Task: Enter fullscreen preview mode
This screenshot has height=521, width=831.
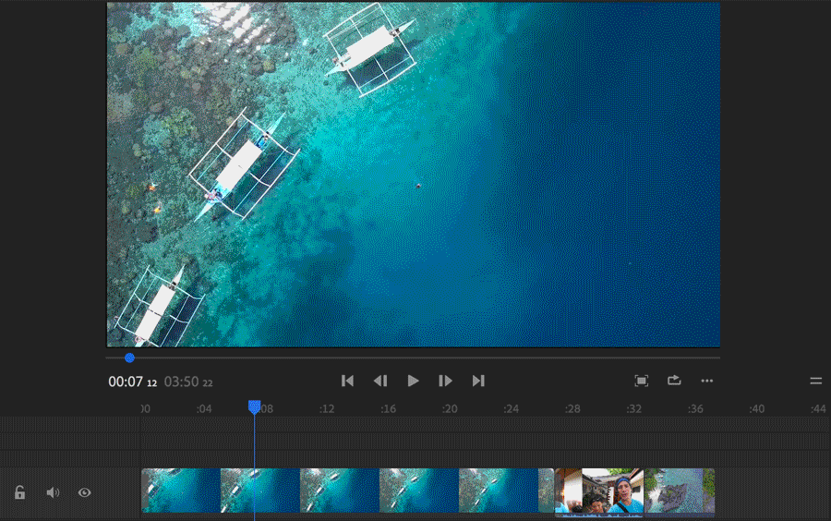Action: tap(642, 381)
